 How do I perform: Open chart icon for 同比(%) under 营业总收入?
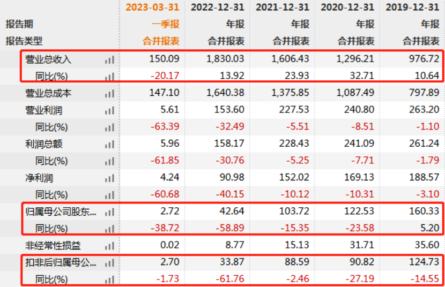[109, 76]
